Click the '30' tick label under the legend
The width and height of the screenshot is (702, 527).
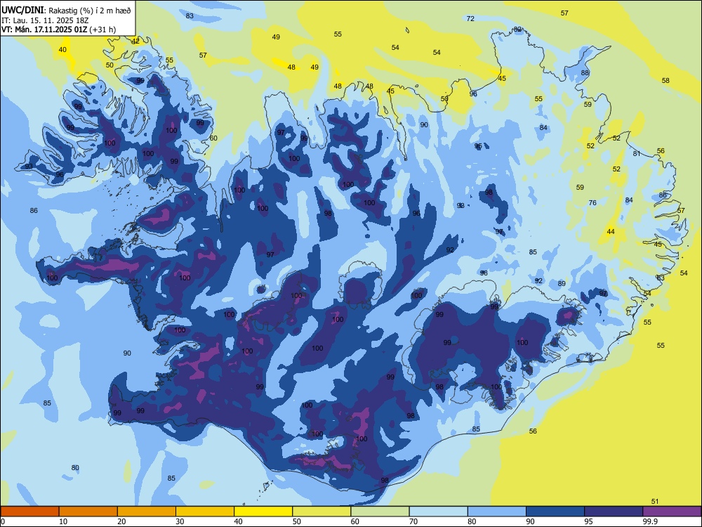click(x=180, y=521)
